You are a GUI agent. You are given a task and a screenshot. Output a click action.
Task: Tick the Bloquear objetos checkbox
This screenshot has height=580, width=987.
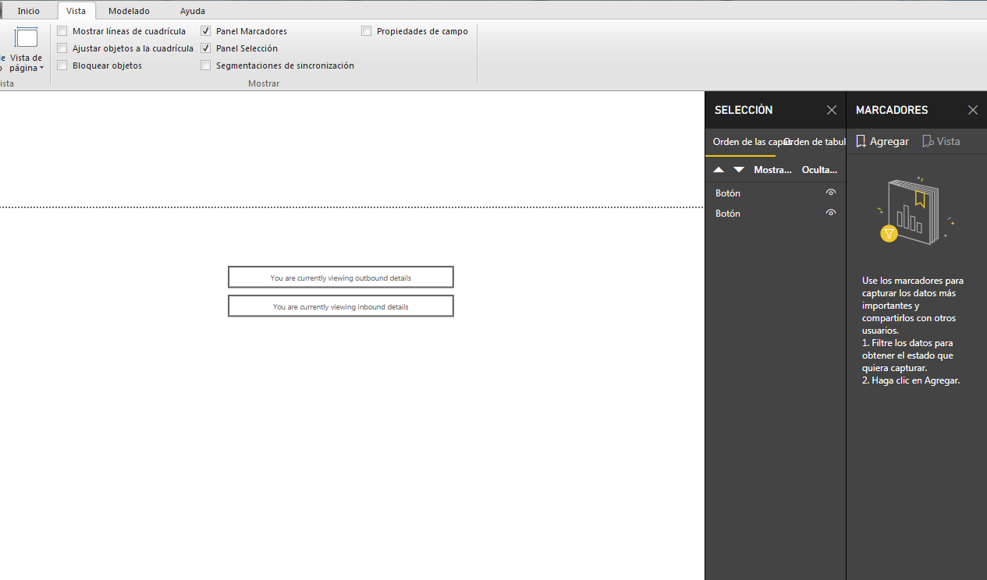point(62,65)
